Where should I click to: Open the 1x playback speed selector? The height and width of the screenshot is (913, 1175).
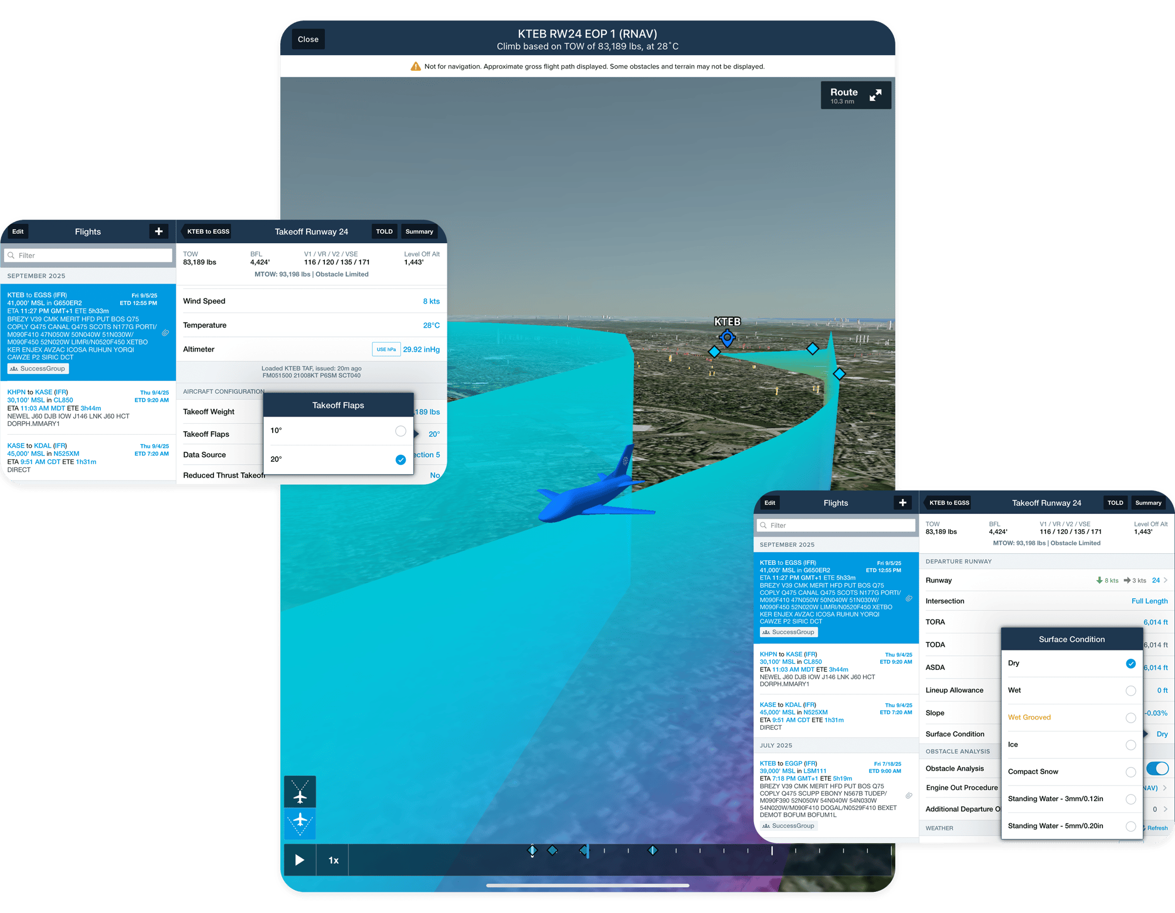click(333, 860)
